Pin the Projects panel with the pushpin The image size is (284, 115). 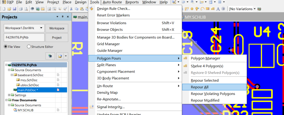[x=63, y=17]
